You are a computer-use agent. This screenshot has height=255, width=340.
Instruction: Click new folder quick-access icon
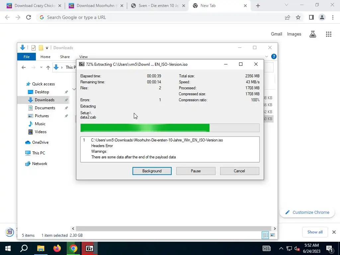(41, 48)
